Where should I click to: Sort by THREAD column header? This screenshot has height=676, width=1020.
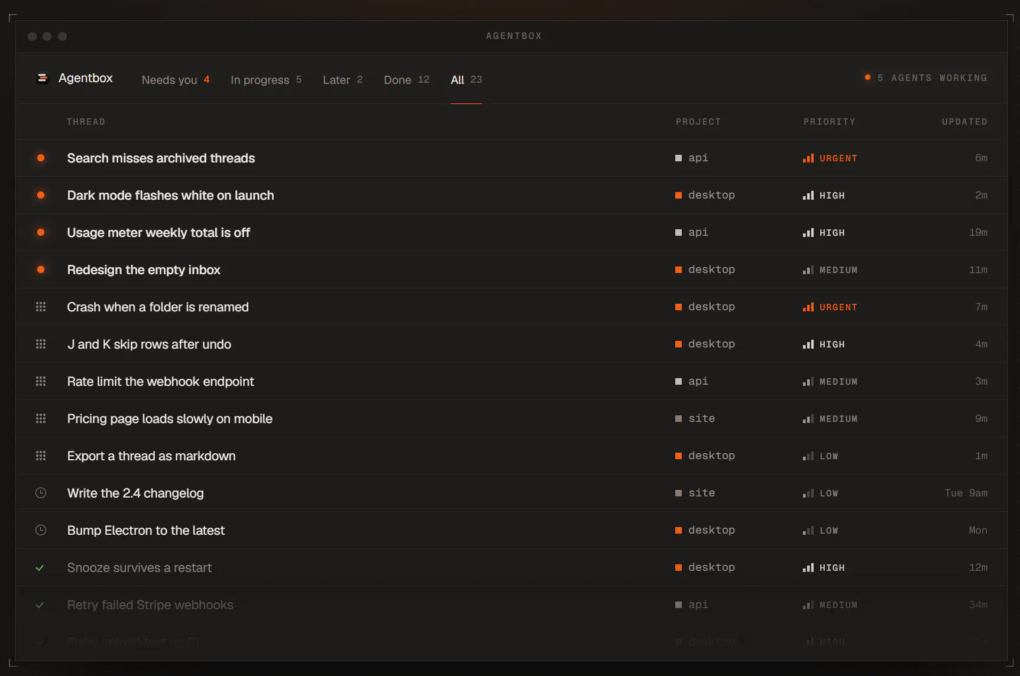pos(86,122)
